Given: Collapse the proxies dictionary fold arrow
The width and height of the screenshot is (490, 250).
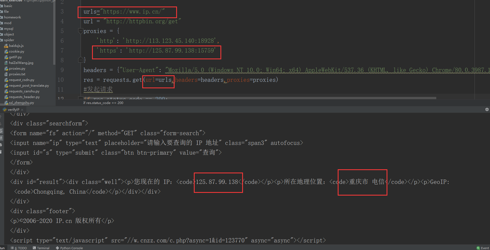Looking at the screenshot, I should coord(80,31).
